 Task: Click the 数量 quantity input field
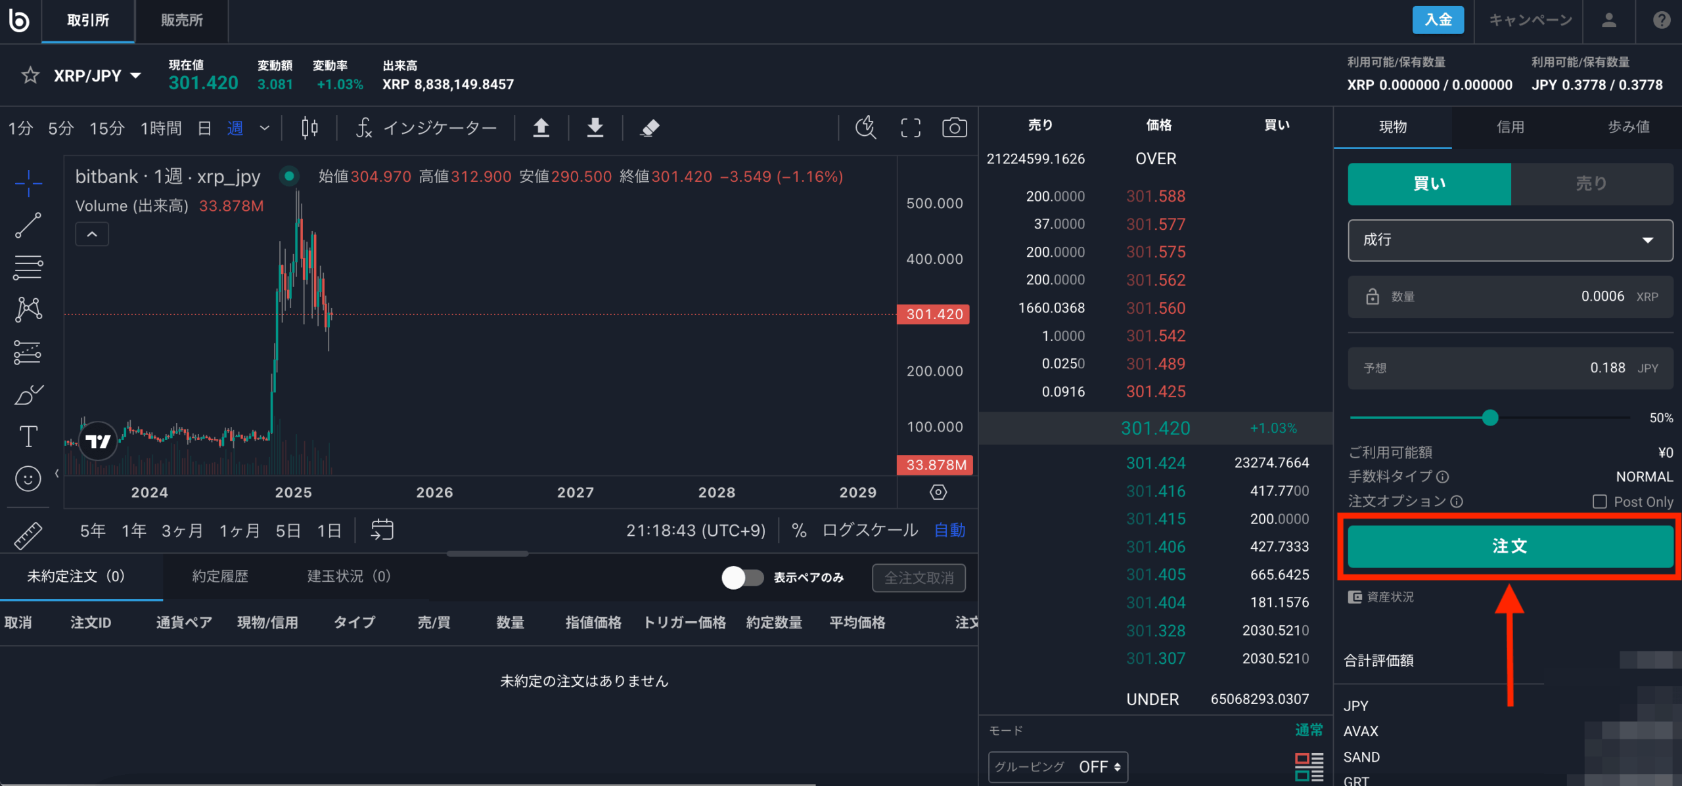[1511, 297]
